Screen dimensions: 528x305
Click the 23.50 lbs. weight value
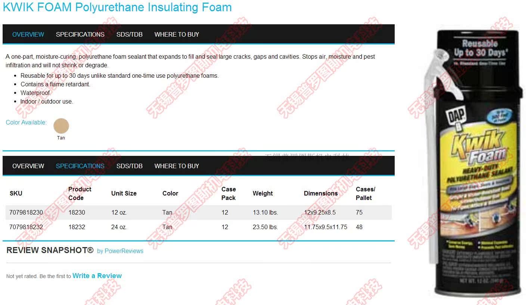pyautogui.click(x=265, y=227)
